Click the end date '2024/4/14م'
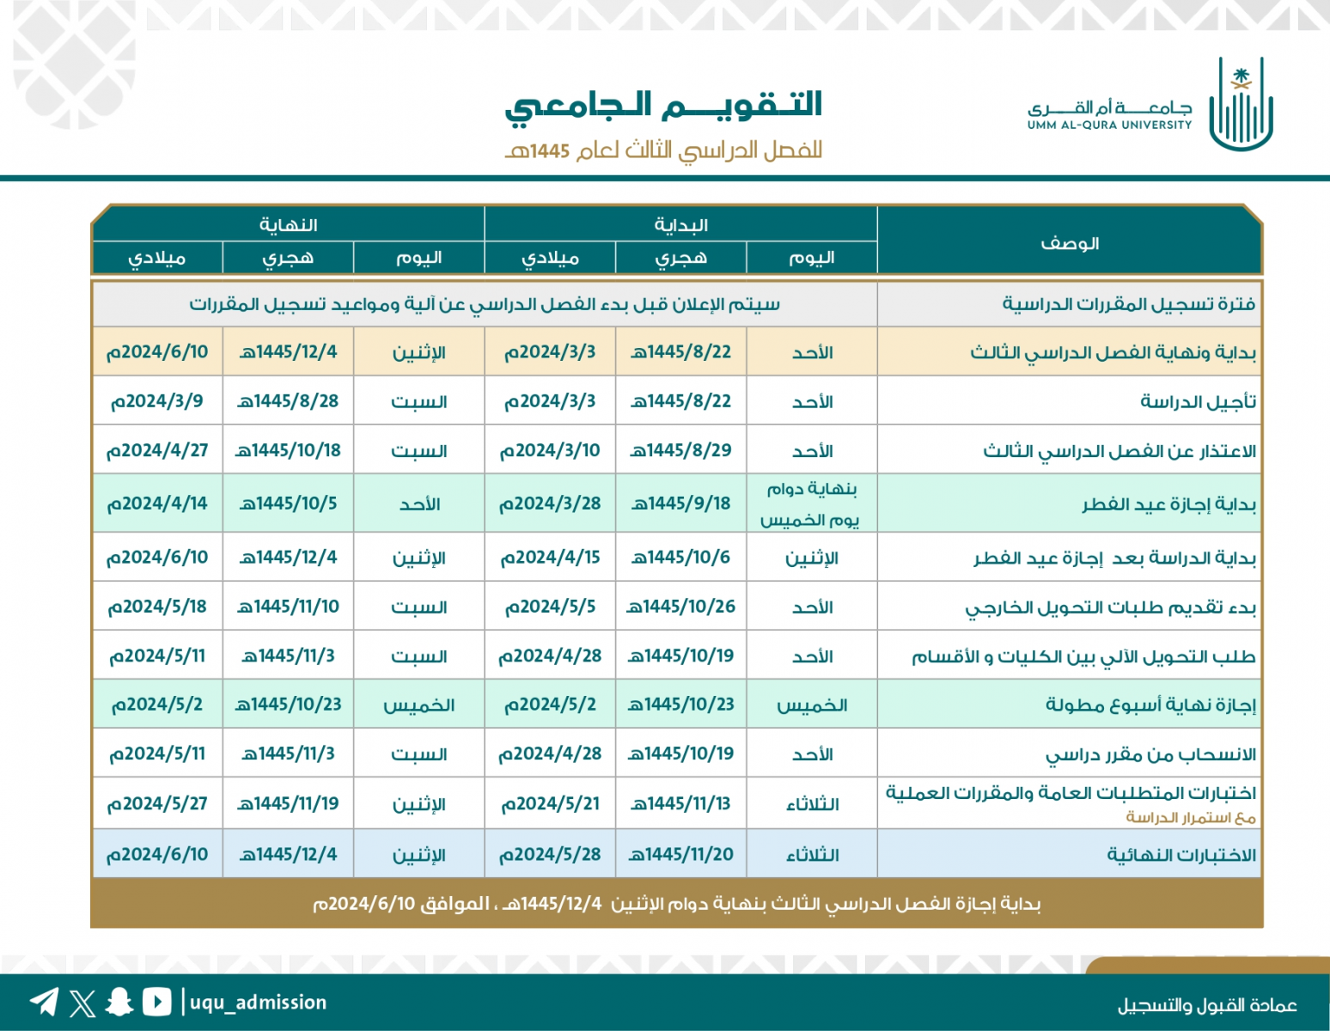This screenshot has height=1031, width=1330. pyautogui.click(x=157, y=503)
